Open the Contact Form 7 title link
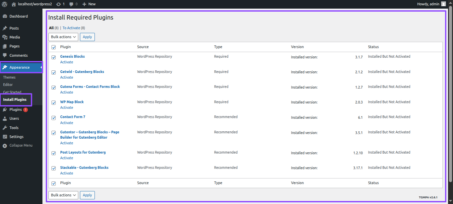This screenshot has height=204, width=453. (x=73, y=117)
